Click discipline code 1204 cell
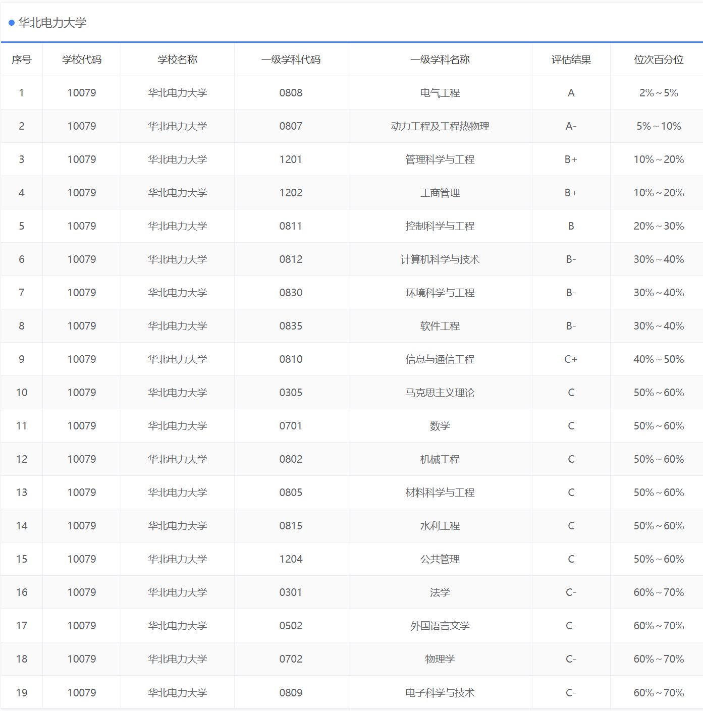Screen dimensions: 703x711 [x=291, y=559]
